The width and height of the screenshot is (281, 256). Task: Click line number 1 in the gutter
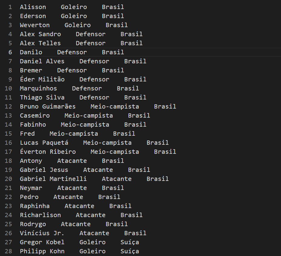pyautogui.click(x=10, y=7)
